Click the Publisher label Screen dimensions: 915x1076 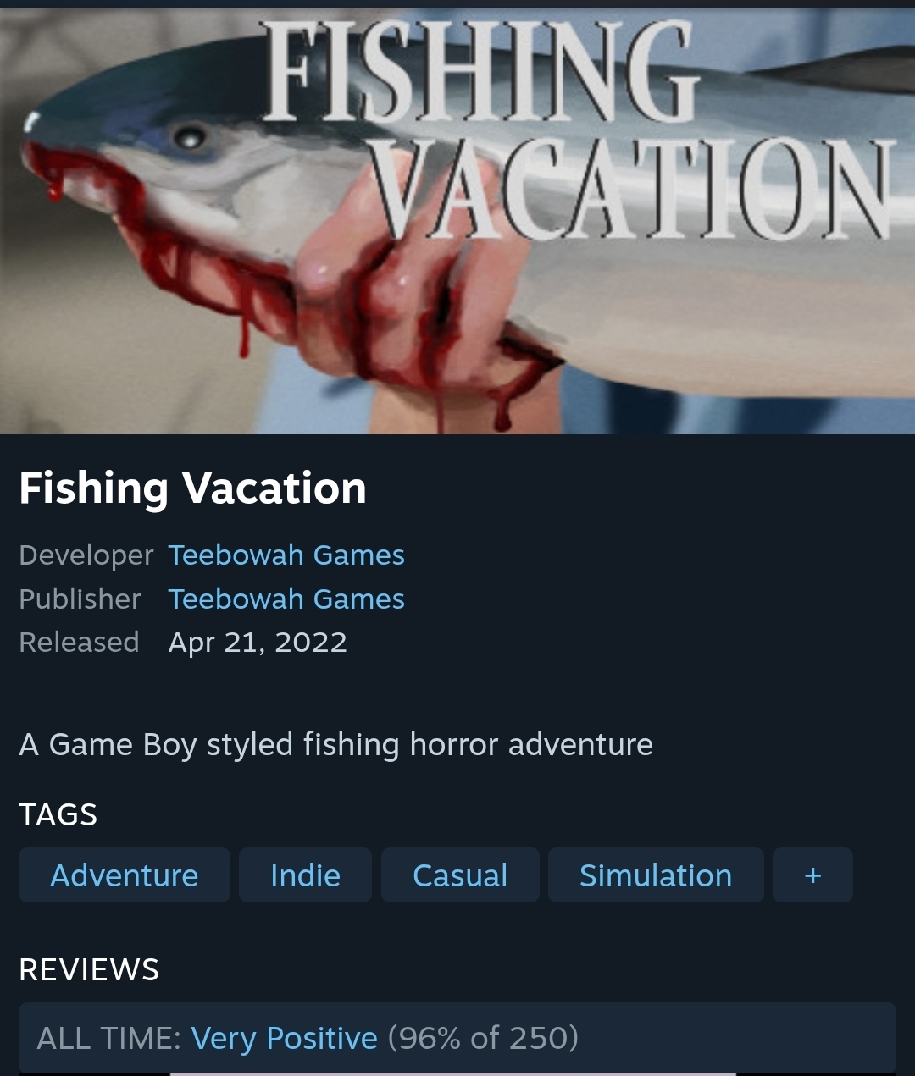pos(80,599)
